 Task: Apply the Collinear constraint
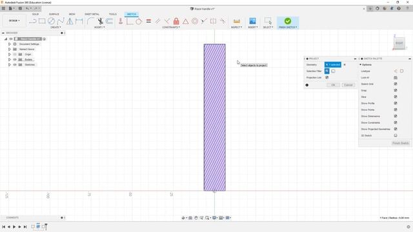pos(204,21)
